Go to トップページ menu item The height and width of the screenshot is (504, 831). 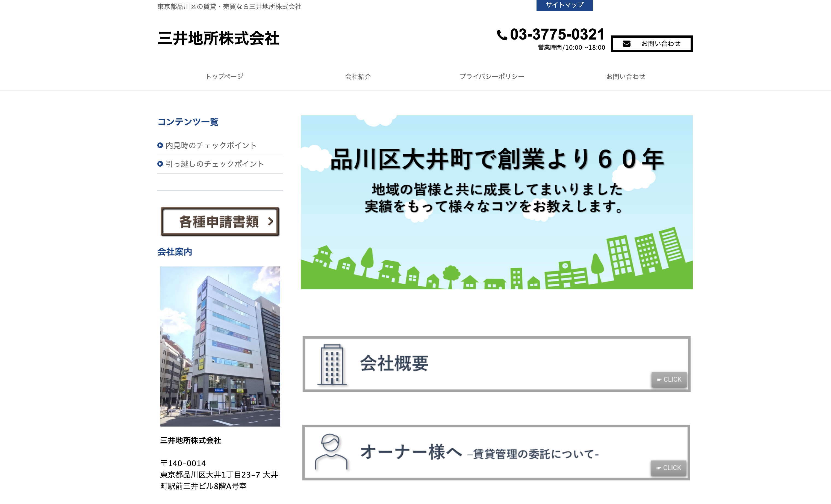point(224,76)
